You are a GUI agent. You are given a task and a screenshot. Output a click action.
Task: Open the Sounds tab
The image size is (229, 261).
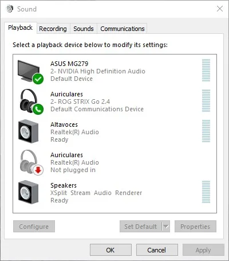point(84,29)
